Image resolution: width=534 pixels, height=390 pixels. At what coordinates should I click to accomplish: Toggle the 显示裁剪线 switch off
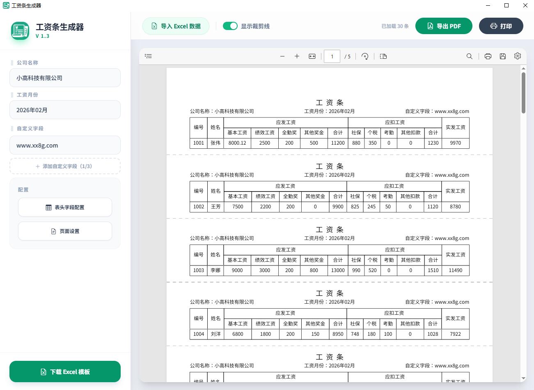[230, 26]
